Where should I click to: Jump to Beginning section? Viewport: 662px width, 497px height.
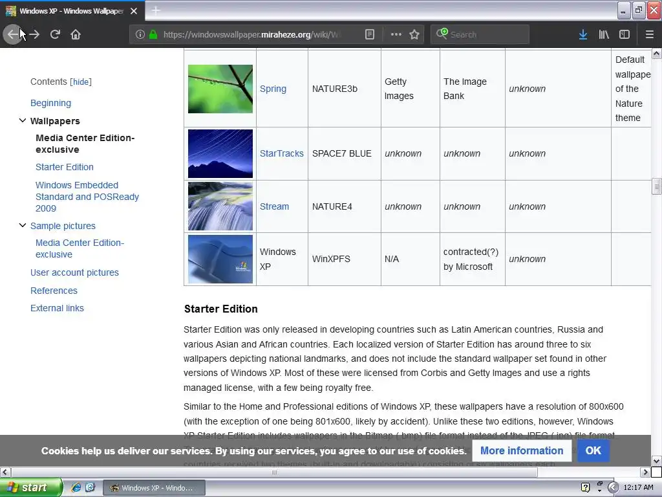point(50,103)
